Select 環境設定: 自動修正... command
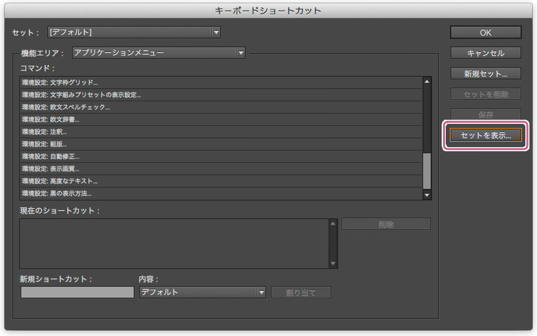Image resolution: width=537 pixels, height=336 pixels. point(222,157)
